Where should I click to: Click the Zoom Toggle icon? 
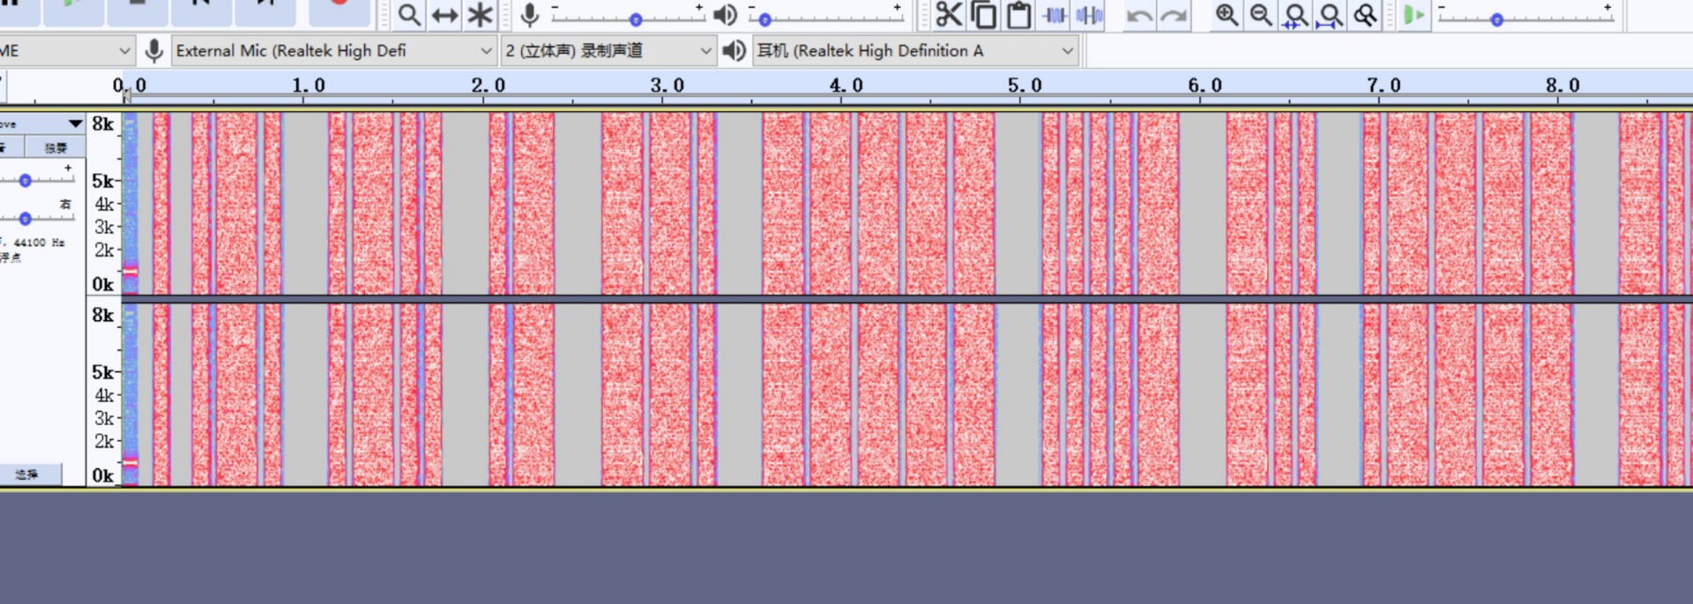click(1365, 15)
